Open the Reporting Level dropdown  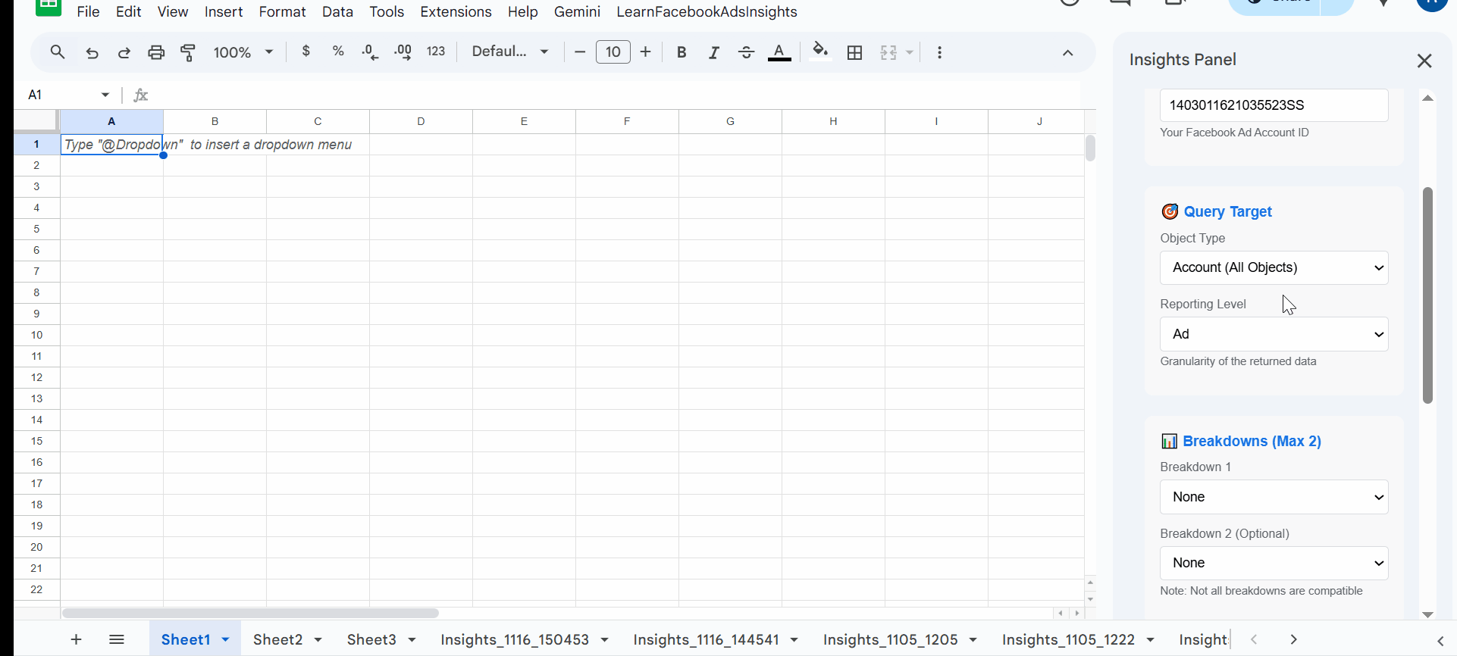coord(1274,334)
